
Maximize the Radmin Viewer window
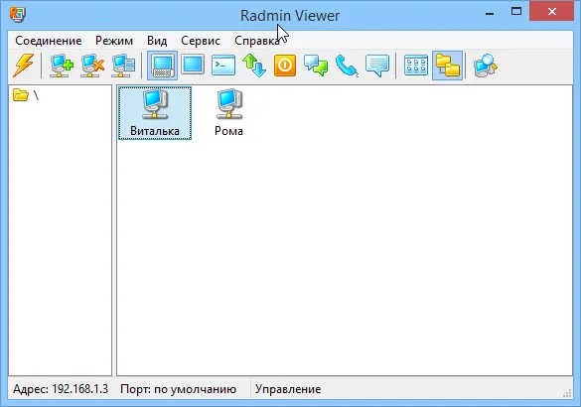point(516,11)
